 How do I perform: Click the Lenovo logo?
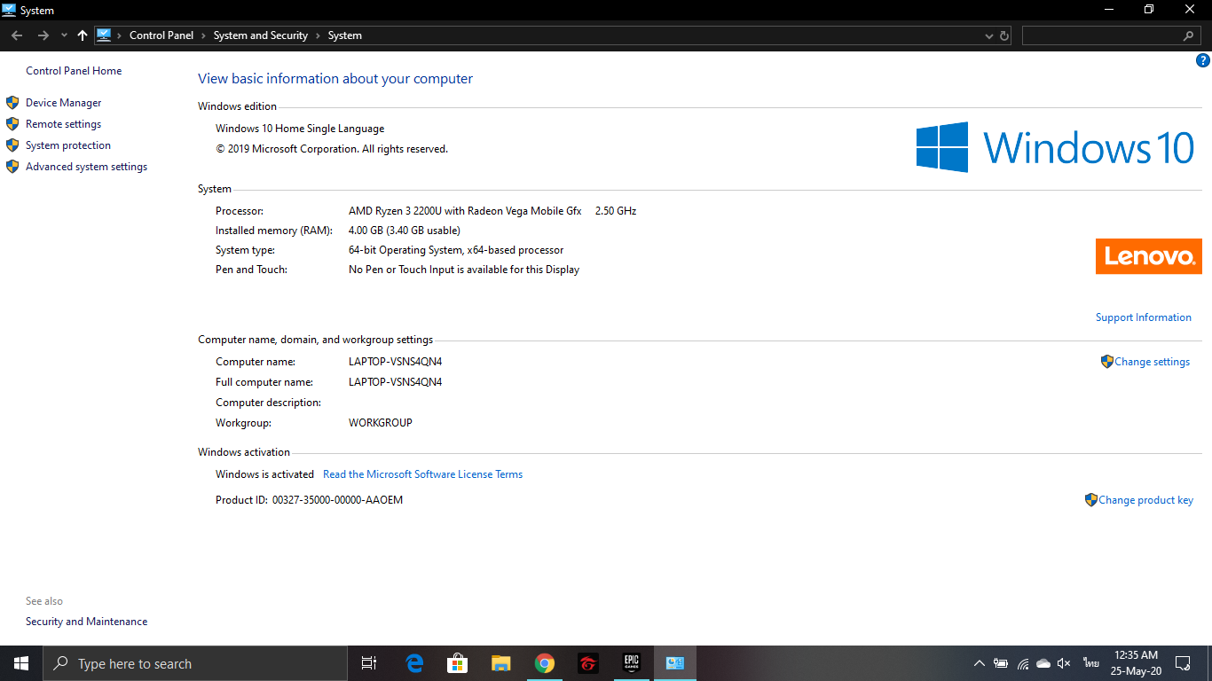(1149, 256)
